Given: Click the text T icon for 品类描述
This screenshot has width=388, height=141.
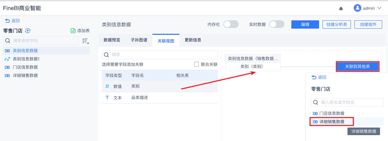Looking at the screenshot, I should coord(107,98).
